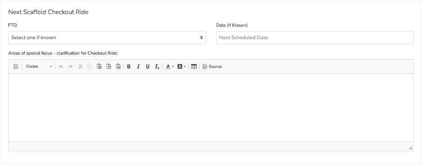Click the Cut scissors icon

click(80, 66)
